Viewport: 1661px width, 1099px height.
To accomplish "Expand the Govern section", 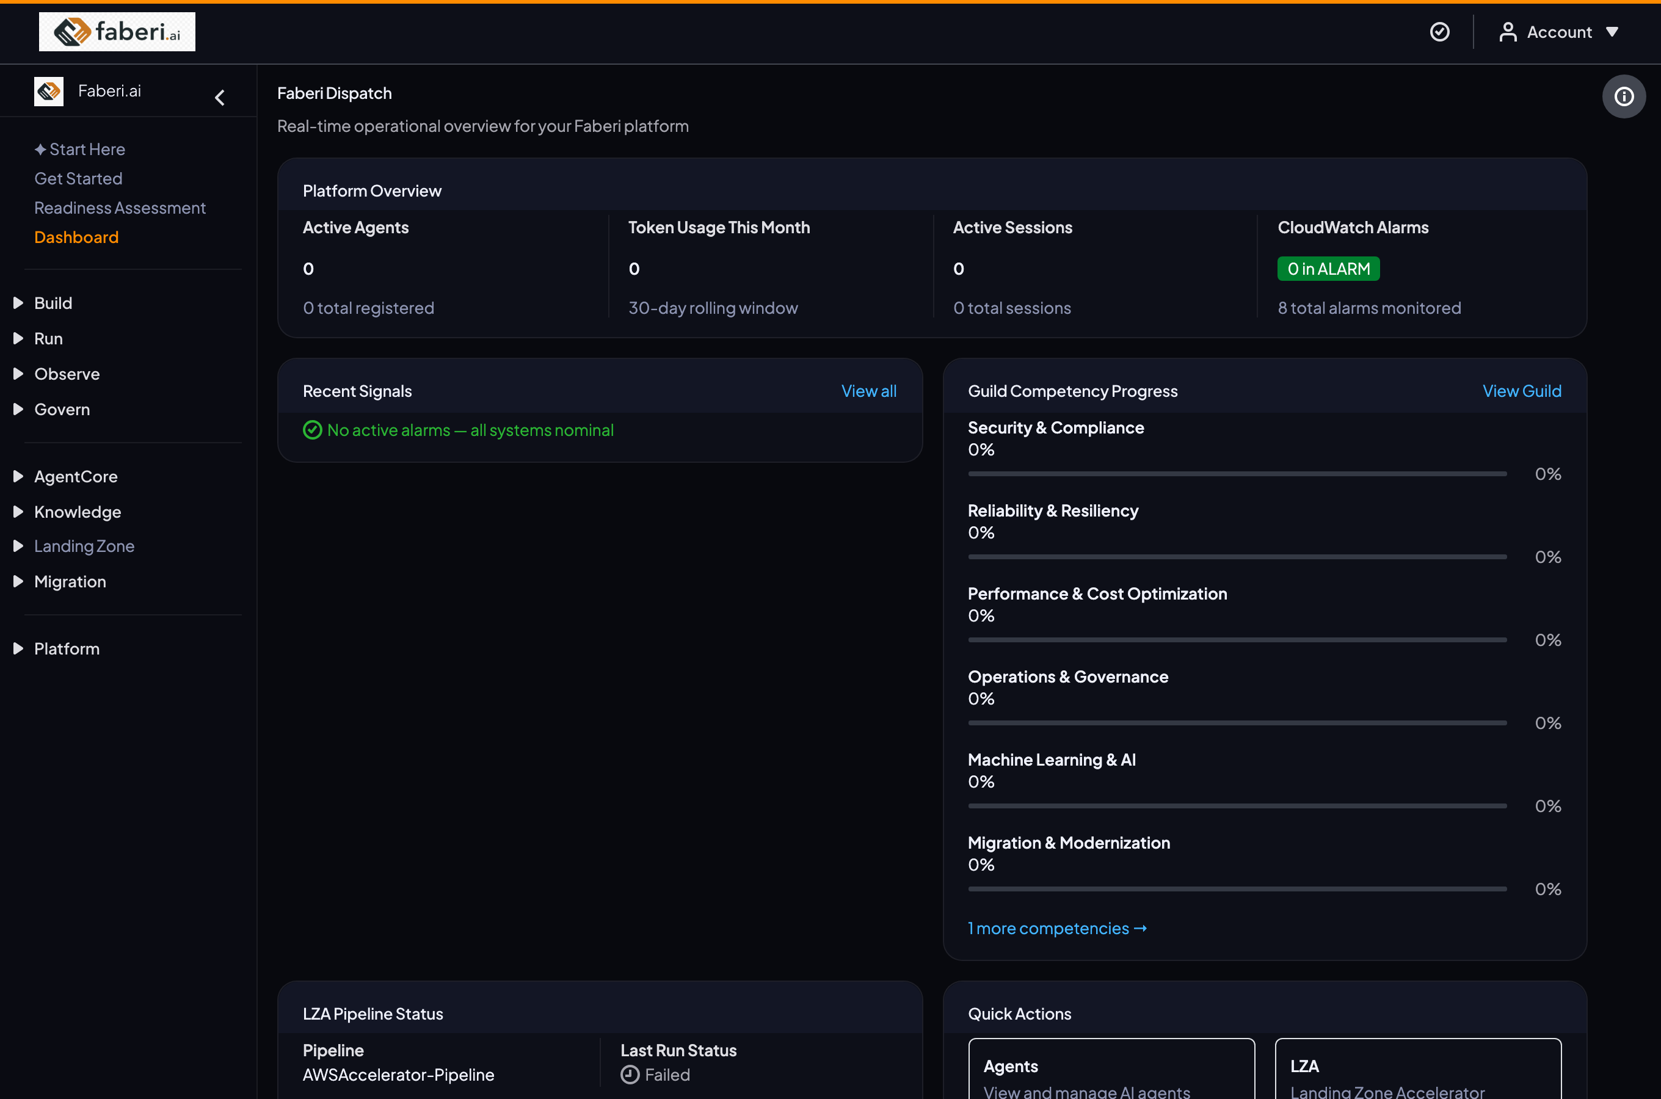I will [18, 409].
